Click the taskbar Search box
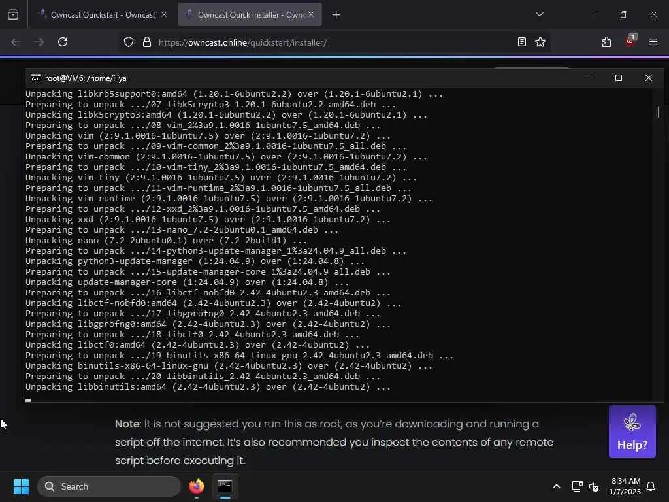The width and height of the screenshot is (669, 502). (109, 486)
